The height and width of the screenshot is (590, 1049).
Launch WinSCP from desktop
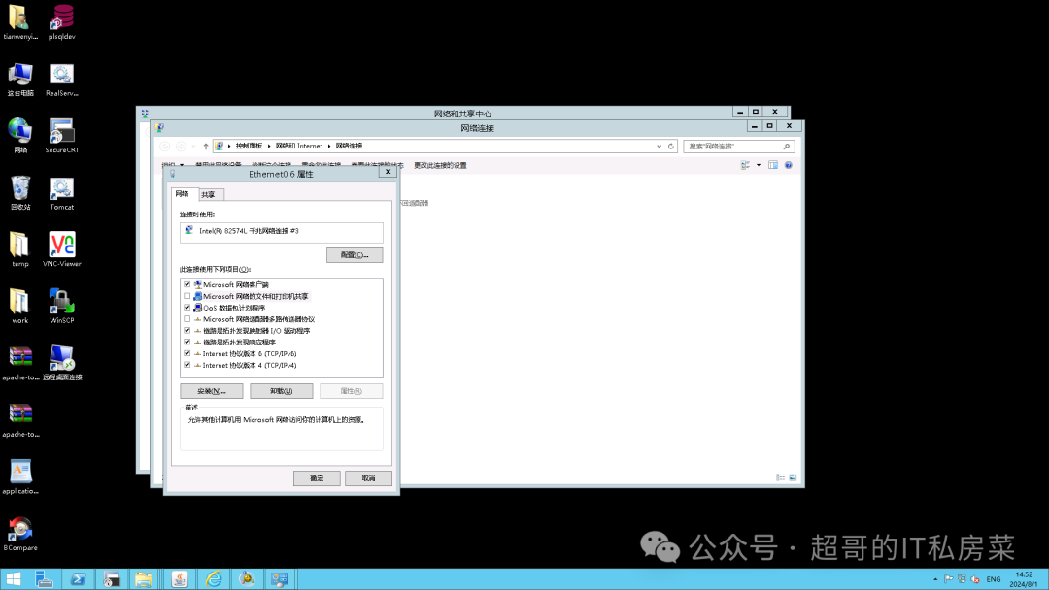(x=61, y=306)
